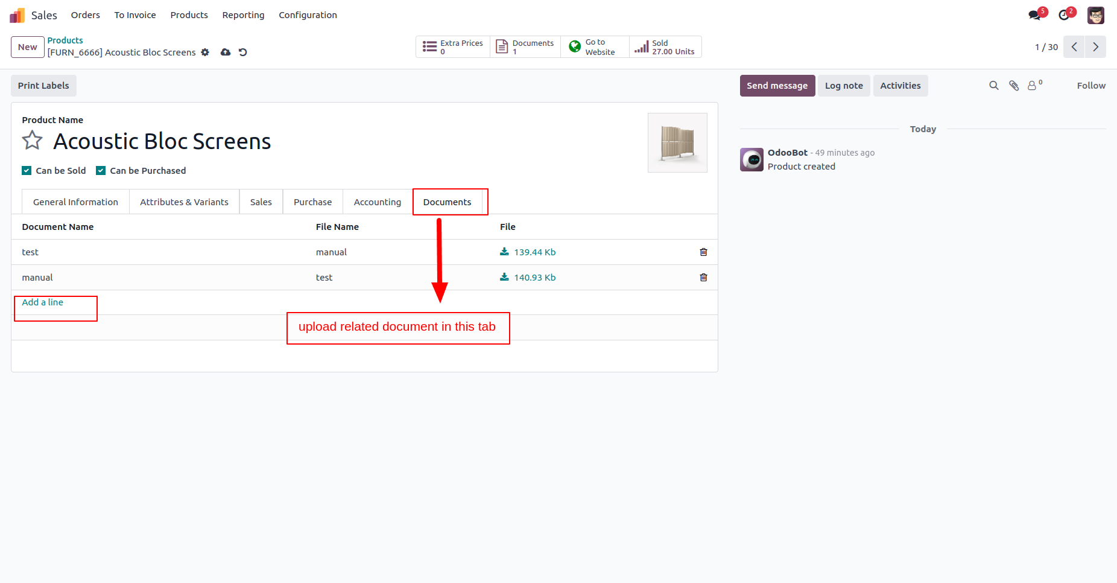
Task: Click file name cell 'manual'
Action: [x=332, y=252]
